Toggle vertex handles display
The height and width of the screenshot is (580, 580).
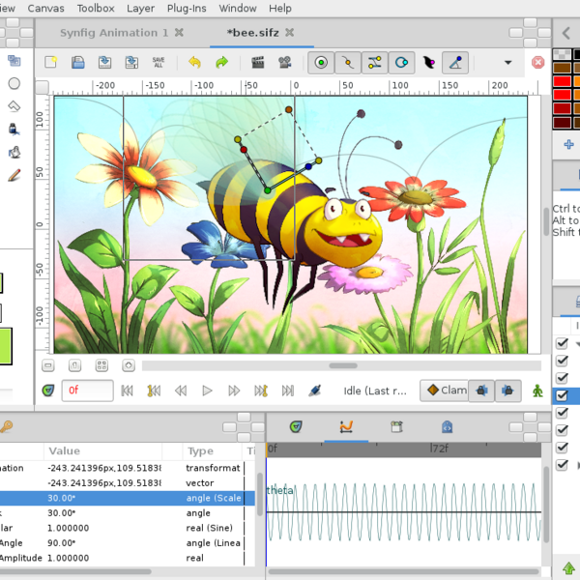348,63
